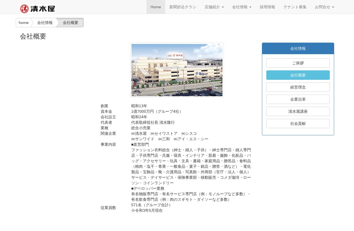Viewport: 354px width, 231px height.
Task: Click the 会社概要 breadcrumb item
Action: 71,23
